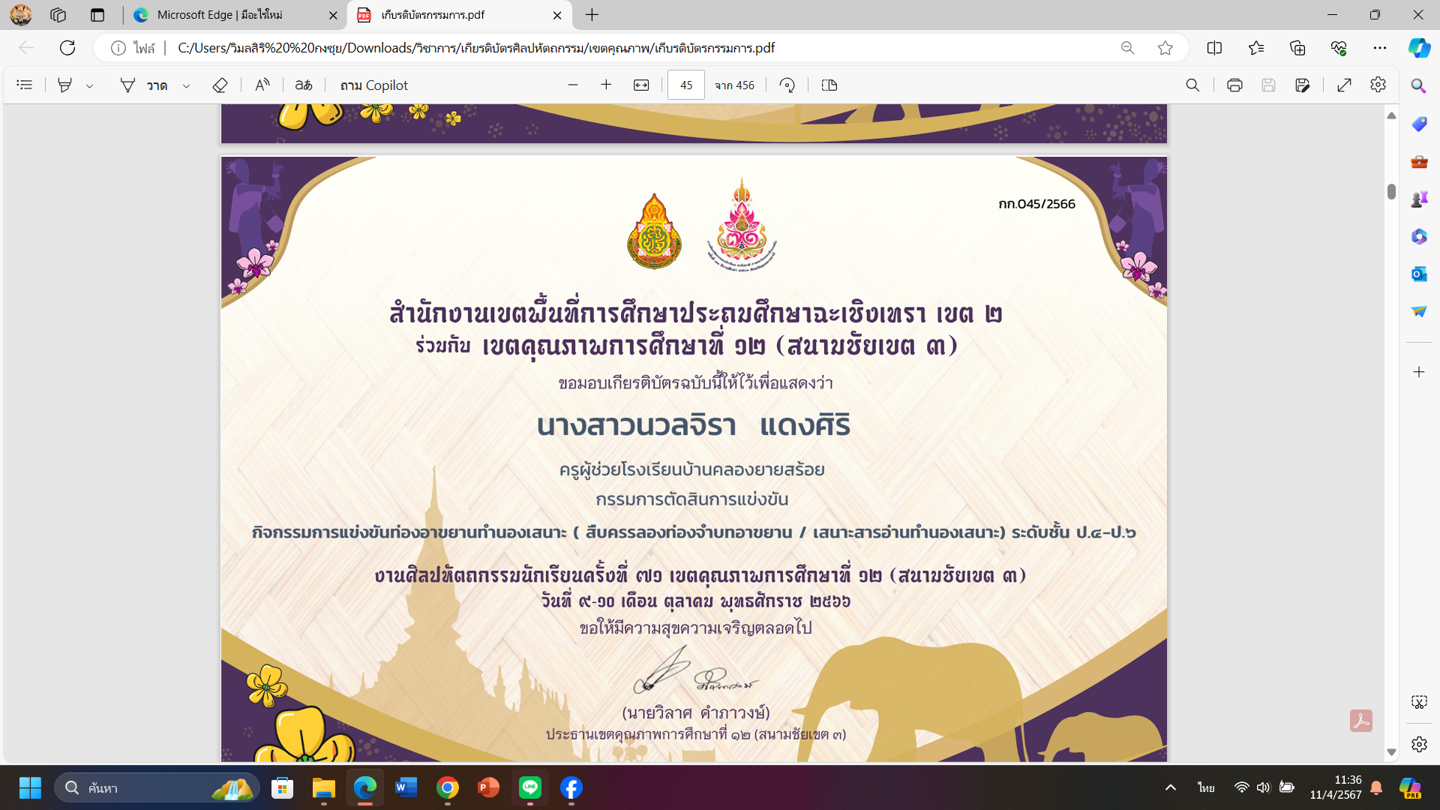
Task: Zoom in with the plus button
Action: tap(606, 85)
